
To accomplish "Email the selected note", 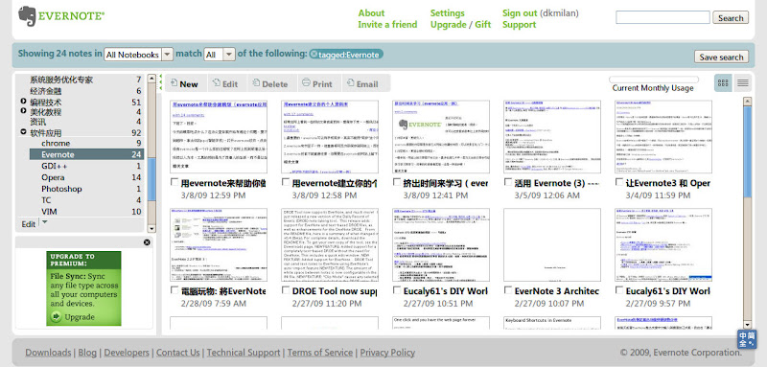I will coord(362,83).
